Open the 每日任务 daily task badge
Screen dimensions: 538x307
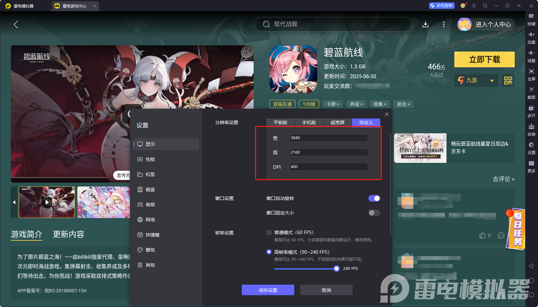(x=517, y=229)
